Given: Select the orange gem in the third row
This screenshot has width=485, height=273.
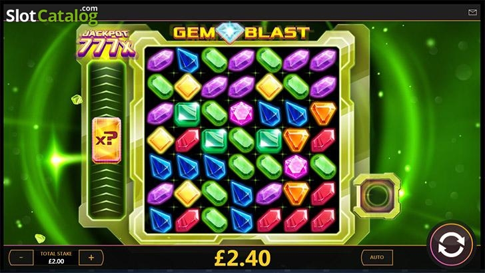Looking at the screenshot, I should coord(323,113).
